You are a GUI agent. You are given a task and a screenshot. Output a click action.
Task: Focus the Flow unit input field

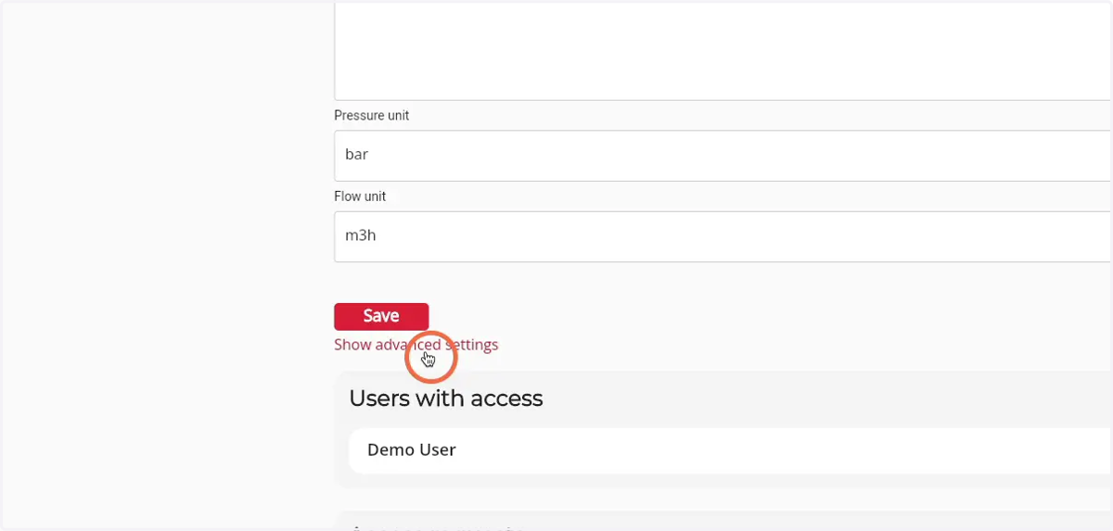723,236
